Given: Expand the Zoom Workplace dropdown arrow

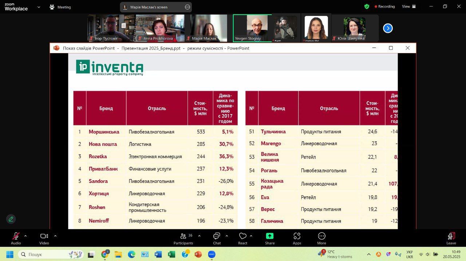Looking at the screenshot, I should tap(39, 7).
